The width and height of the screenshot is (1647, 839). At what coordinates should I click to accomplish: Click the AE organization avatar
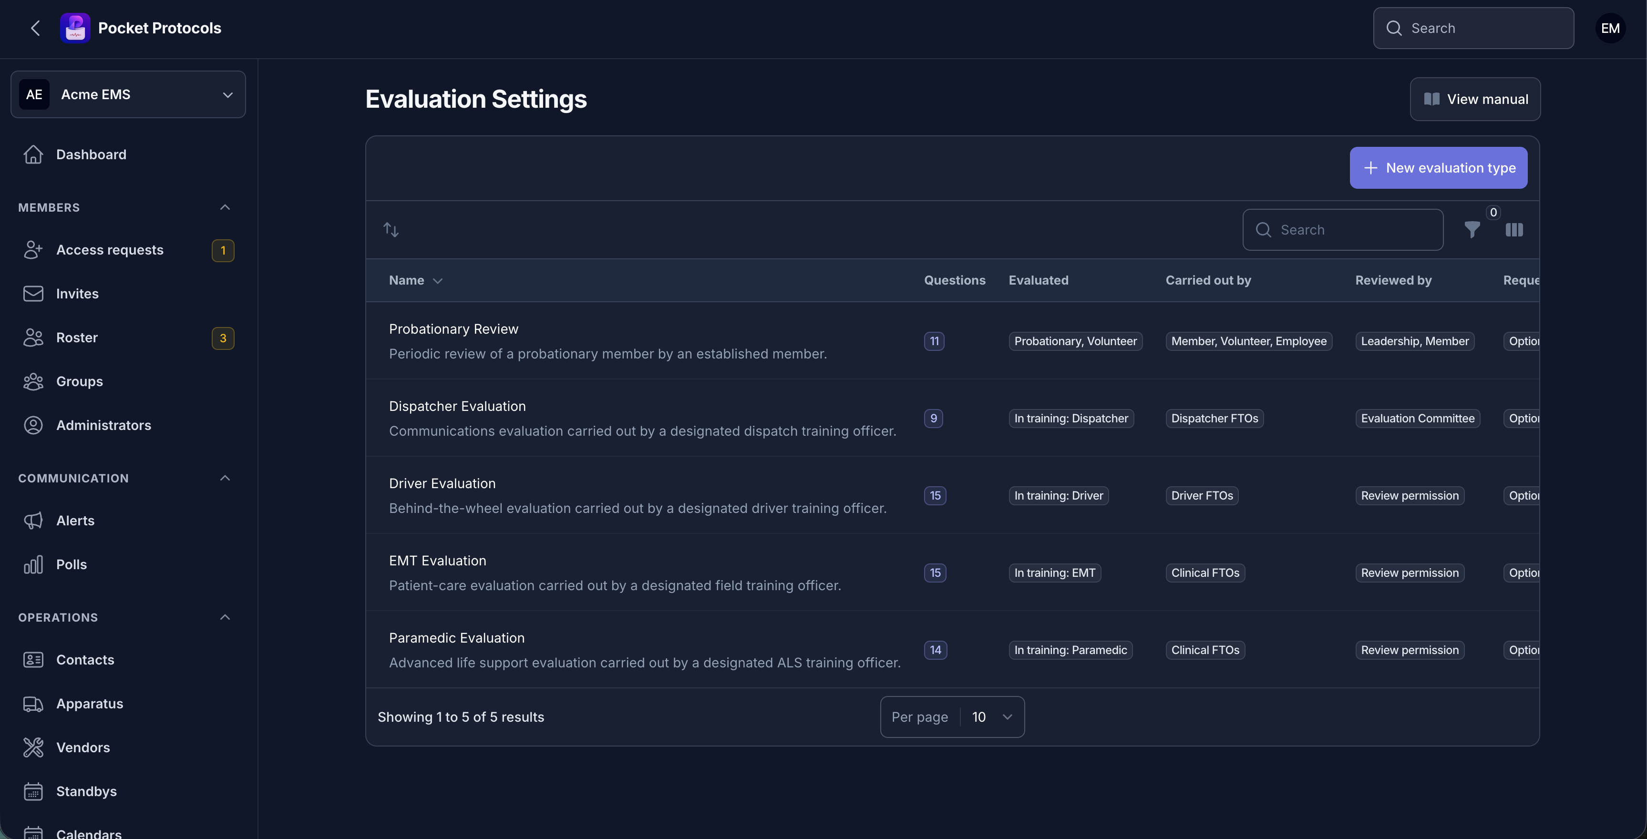34,94
